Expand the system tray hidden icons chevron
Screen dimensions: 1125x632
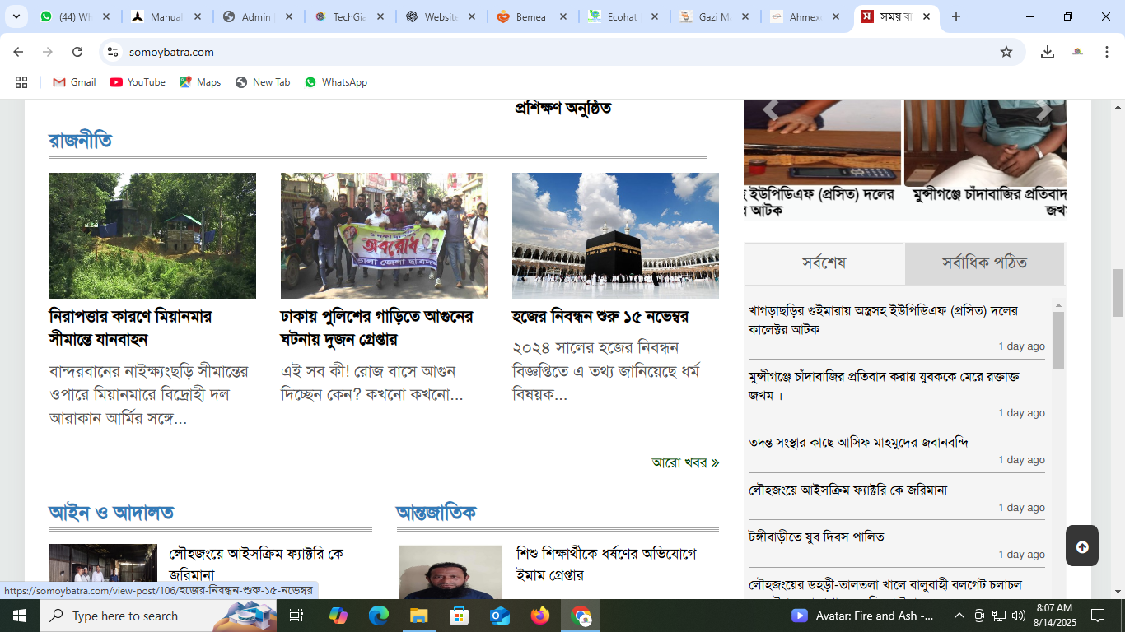pos(959,616)
